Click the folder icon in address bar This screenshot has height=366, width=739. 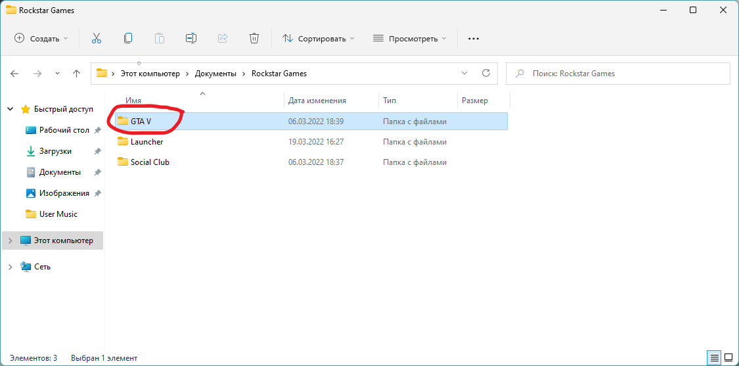(x=102, y=73)
